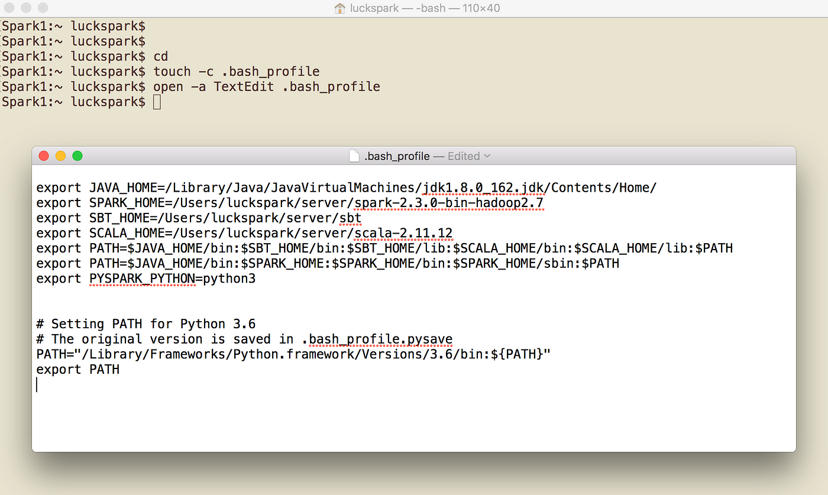Close the .bash_profile TextEdit window
The image size is (828, 495).
tap(44, 156)
